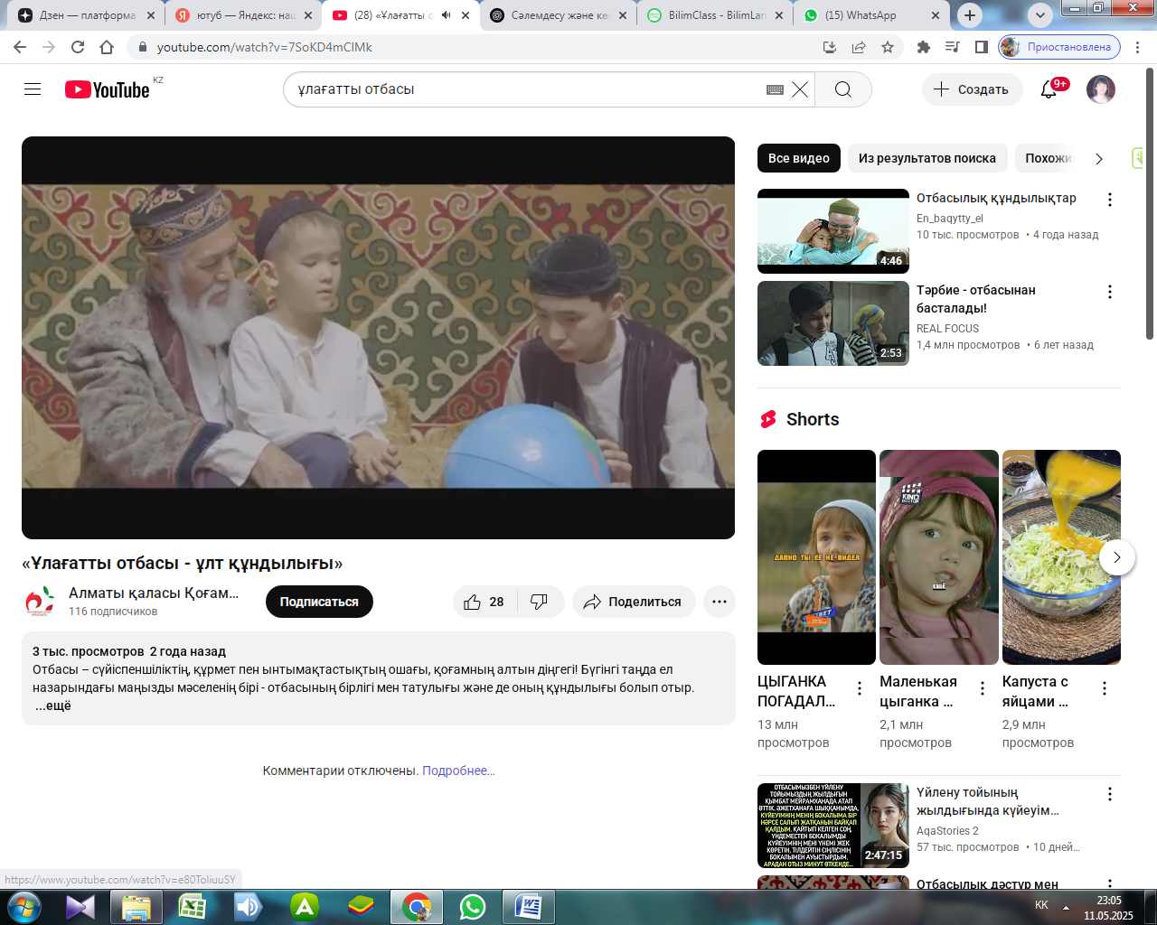Run search with the magnifier button
The image size is (1157, 925).
click(x=843, y=89)
